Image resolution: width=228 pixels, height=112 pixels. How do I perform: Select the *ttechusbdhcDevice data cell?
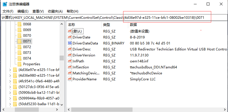coord(146,73)
